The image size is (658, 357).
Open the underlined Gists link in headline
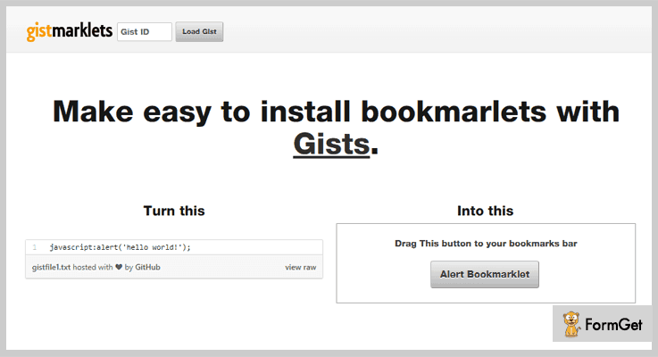[331, 145]
